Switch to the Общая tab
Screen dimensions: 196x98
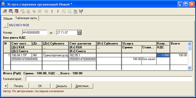pos(8,19)
